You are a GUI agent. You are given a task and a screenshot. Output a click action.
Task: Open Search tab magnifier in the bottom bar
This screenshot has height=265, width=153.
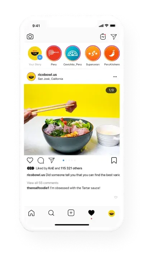[51, 213]
